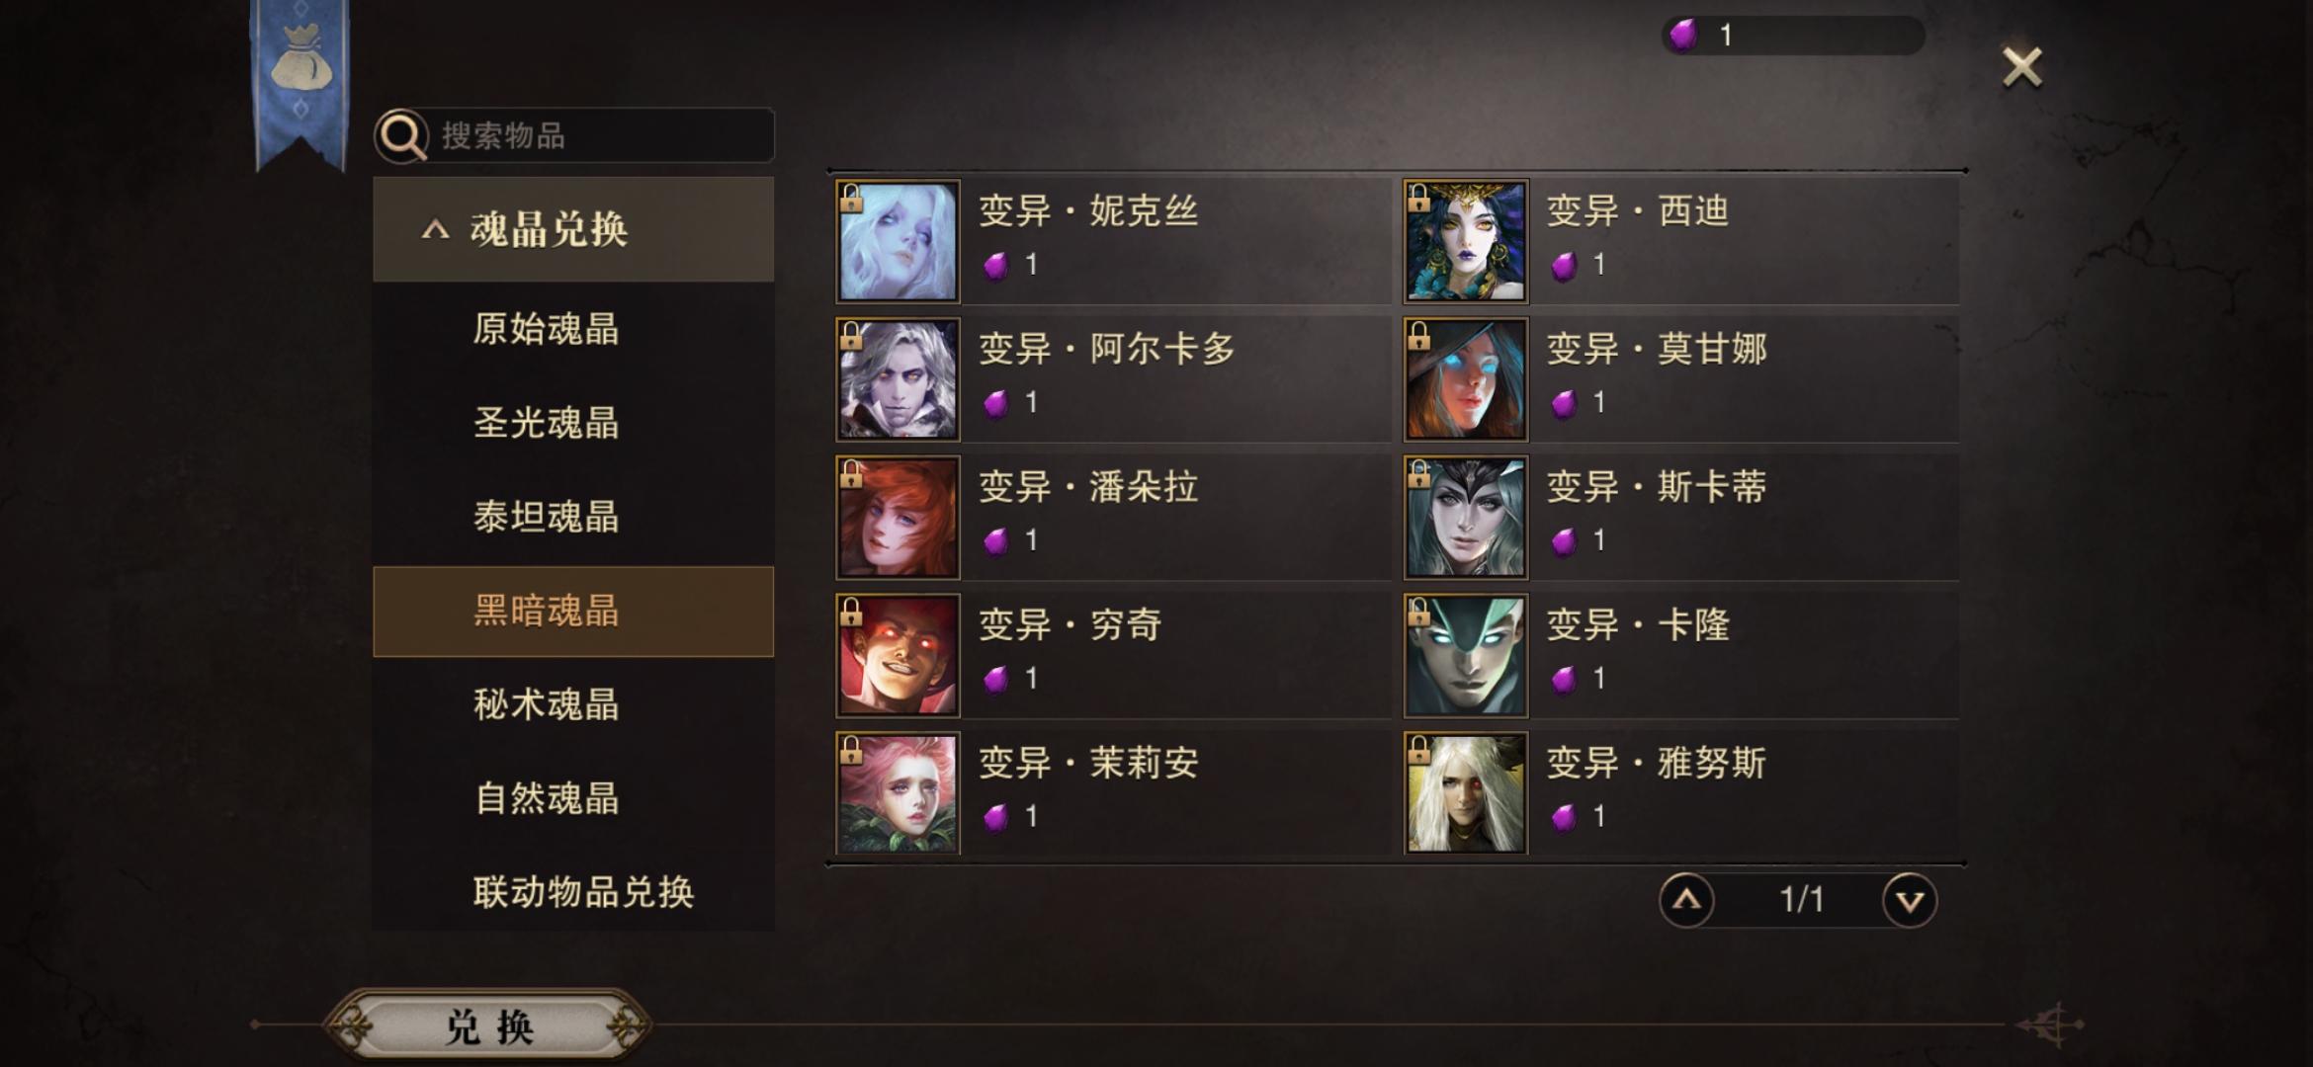Select the 变异·妮克丝 hero portrait
2313x1067 pixels.
898,241
